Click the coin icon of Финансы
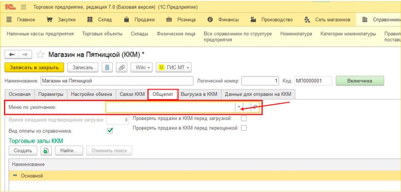 click(x=210, y=20)
